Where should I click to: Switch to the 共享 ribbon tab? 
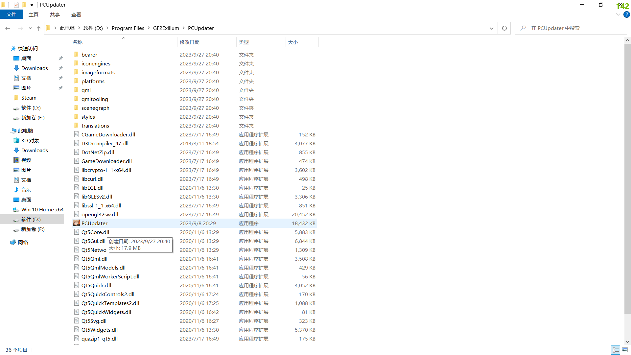pos(55,14)
